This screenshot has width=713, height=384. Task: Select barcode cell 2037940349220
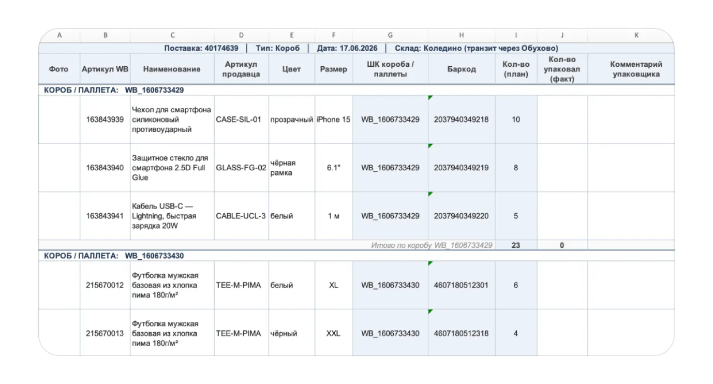462,216
